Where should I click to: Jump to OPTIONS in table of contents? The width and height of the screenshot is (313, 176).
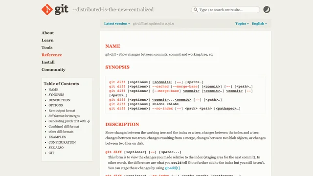coord(56,105)
